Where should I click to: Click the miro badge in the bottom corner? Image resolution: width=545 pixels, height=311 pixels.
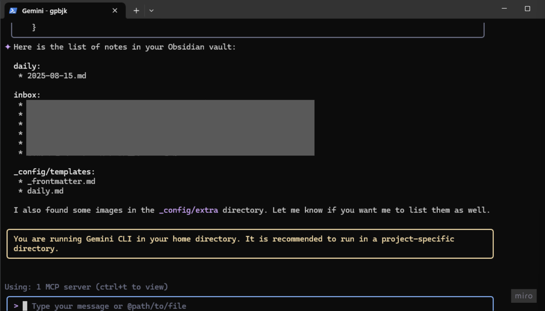tap(523, 296)
